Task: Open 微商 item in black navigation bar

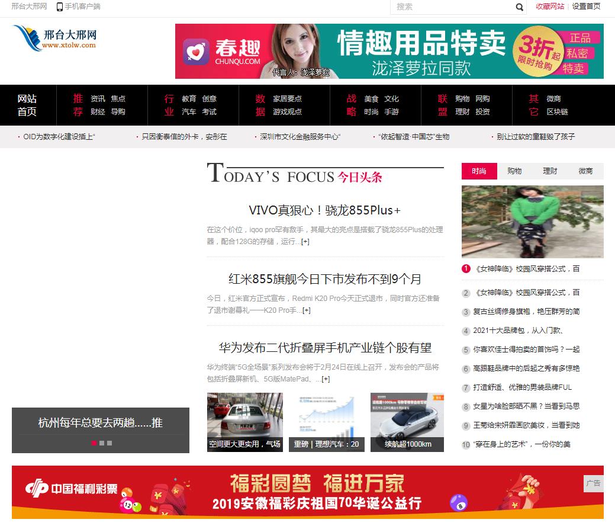Action: tap(554, 99)
